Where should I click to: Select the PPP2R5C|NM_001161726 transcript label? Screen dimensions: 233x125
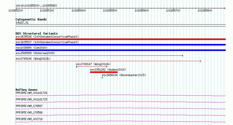pyautogui.click(x=31, y=93)
